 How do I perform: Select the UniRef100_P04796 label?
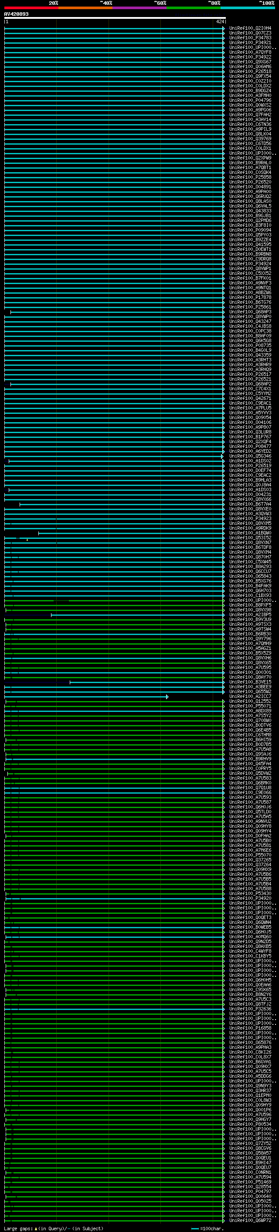(250, 101)
